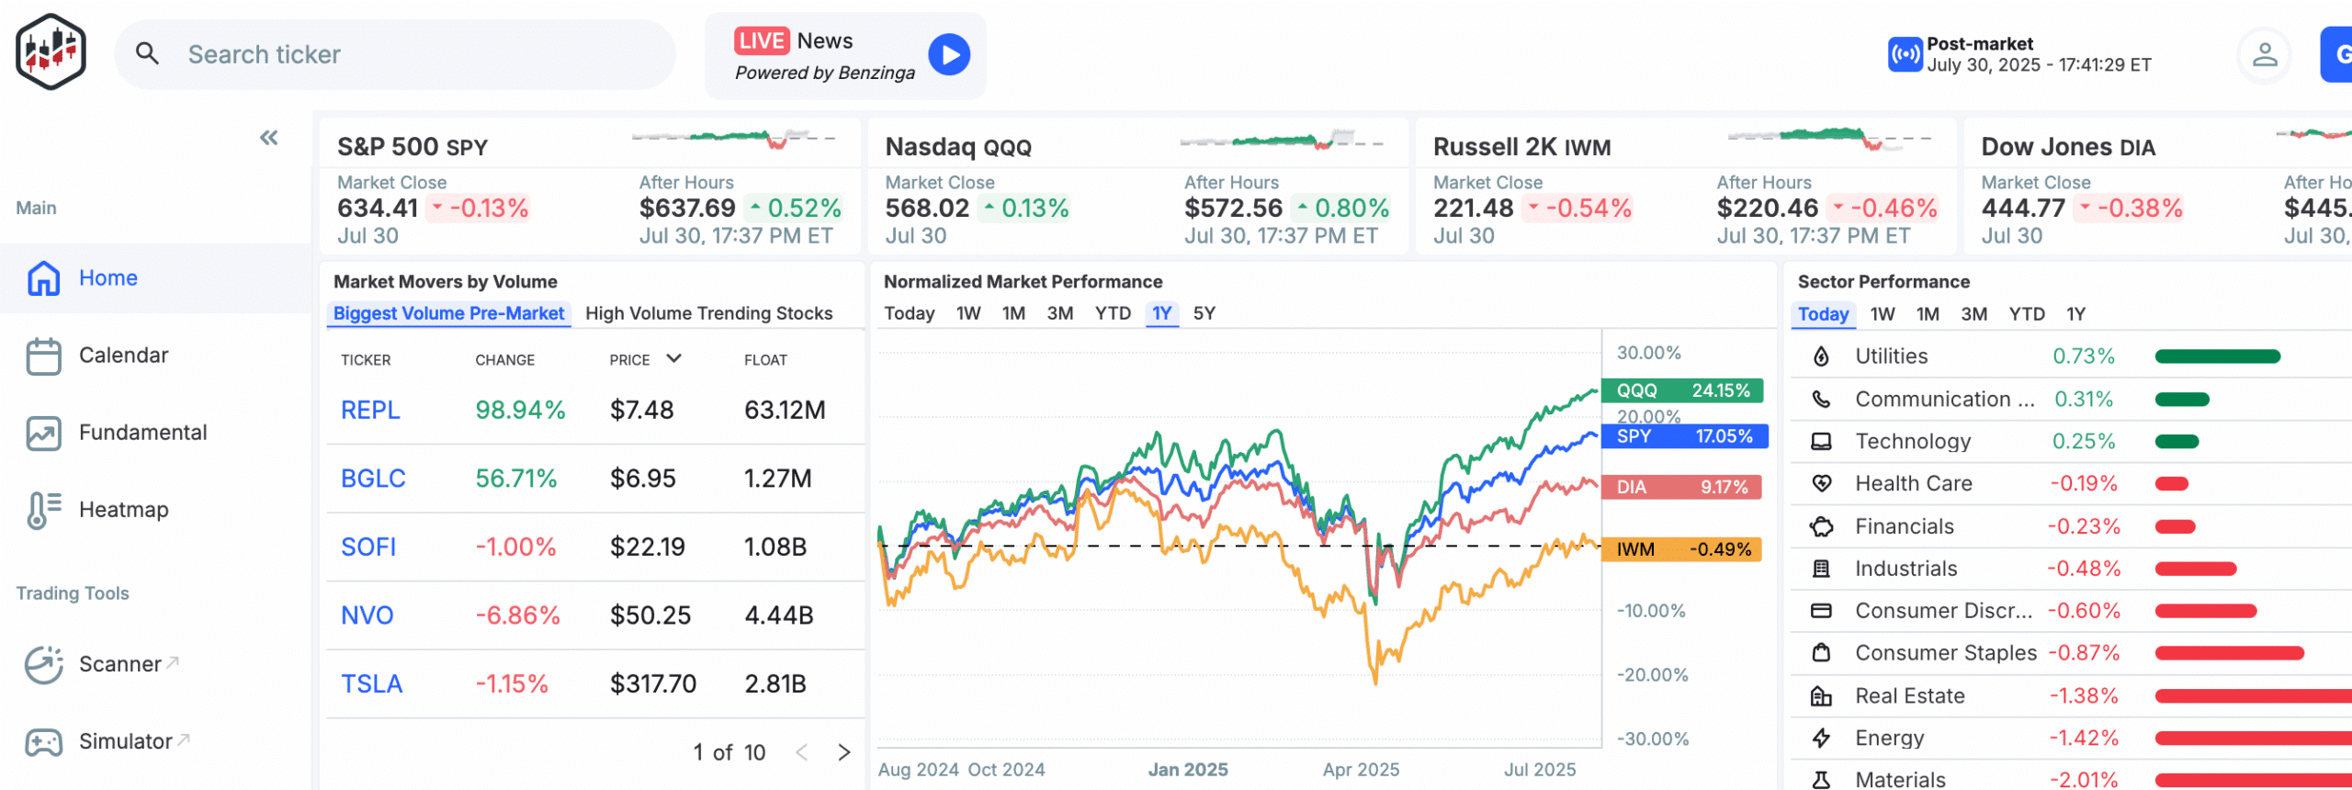2352x790 pixels.
Task: Click the Fundamental chart icon
Action: pyautogui.click(x=43, y=433)
